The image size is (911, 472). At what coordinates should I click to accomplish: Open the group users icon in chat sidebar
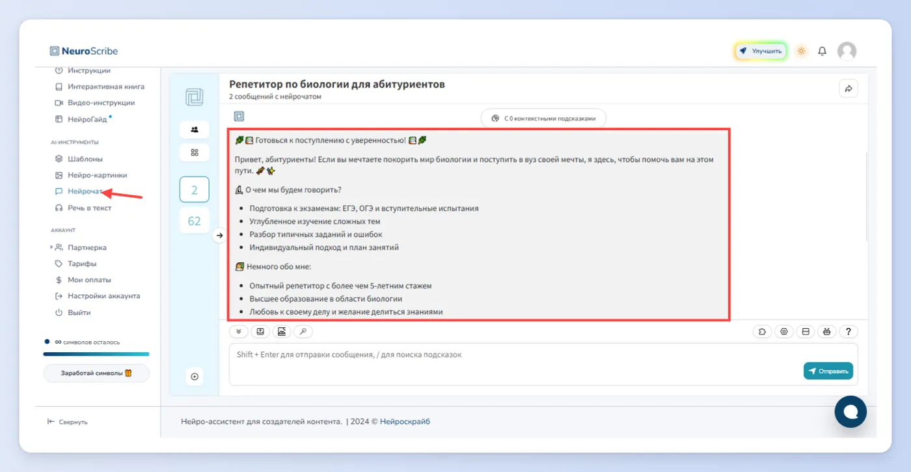(x=194, y=129)
